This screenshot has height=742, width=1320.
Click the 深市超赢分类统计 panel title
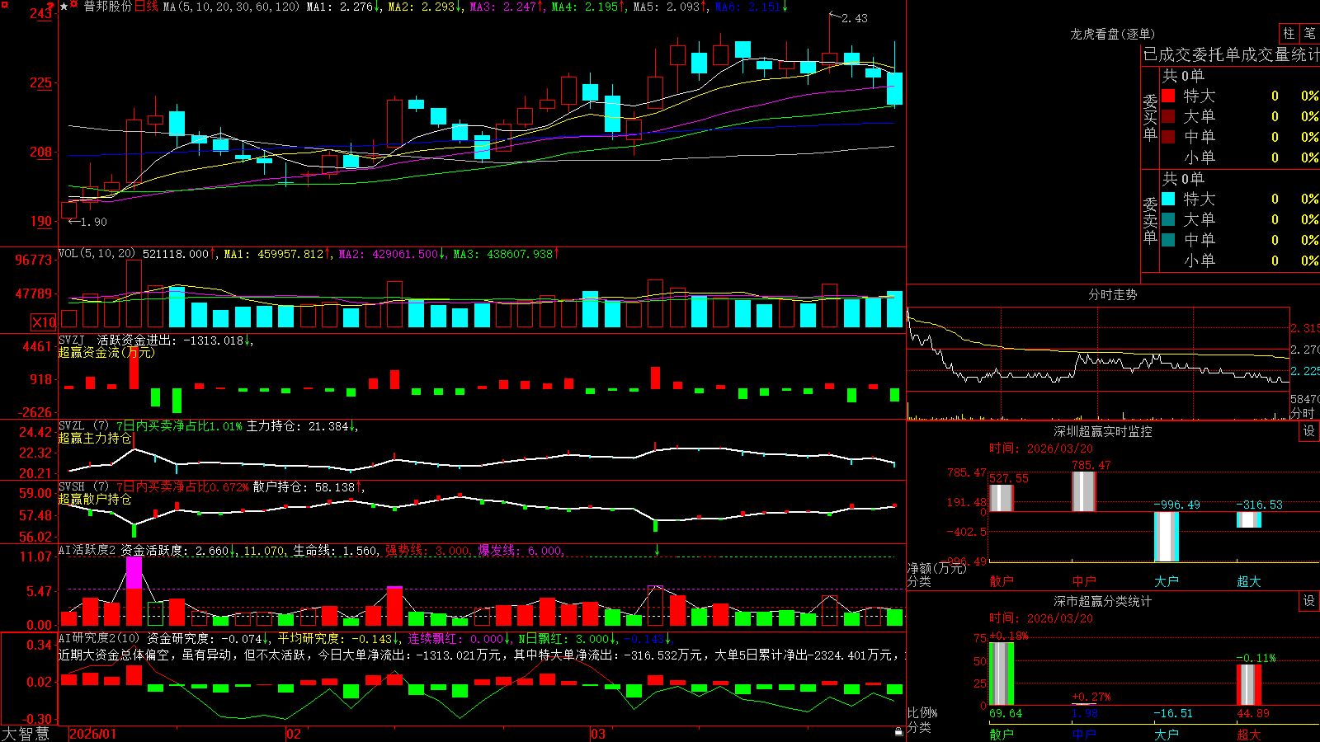click(x=1103, y=601)
